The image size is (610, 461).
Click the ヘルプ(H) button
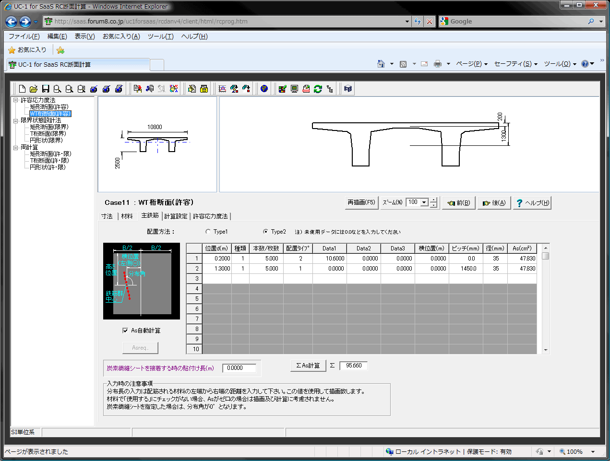pos(532,203)
